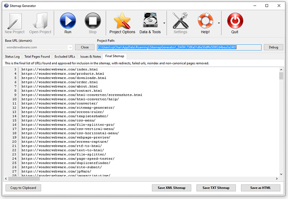Image resolution: width=288 pixels, height=199 pixels.
Task: Open the Issues & Notes tab
Action: [x=91, y=57]
